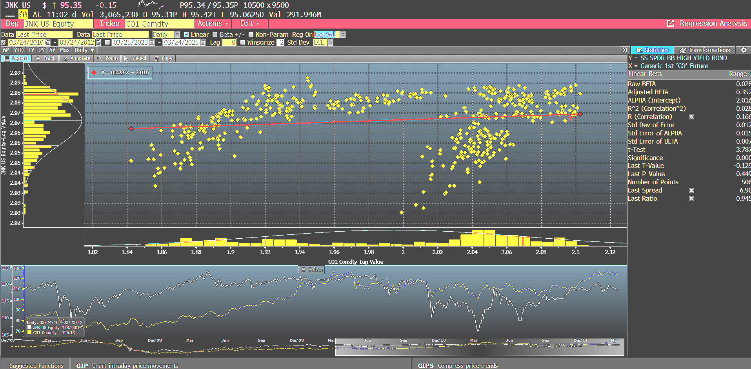Click the highlighted range in the bottom overview slider
751x369 pixels.
pos(480,347)
